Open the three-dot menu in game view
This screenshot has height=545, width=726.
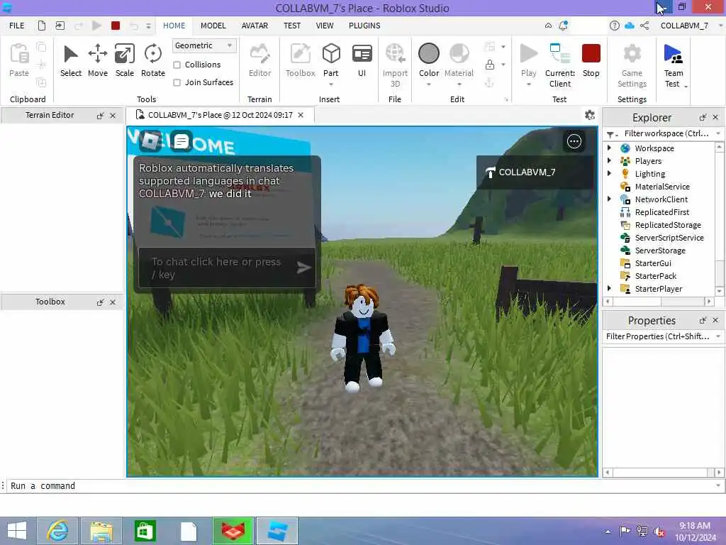[574, 141]
